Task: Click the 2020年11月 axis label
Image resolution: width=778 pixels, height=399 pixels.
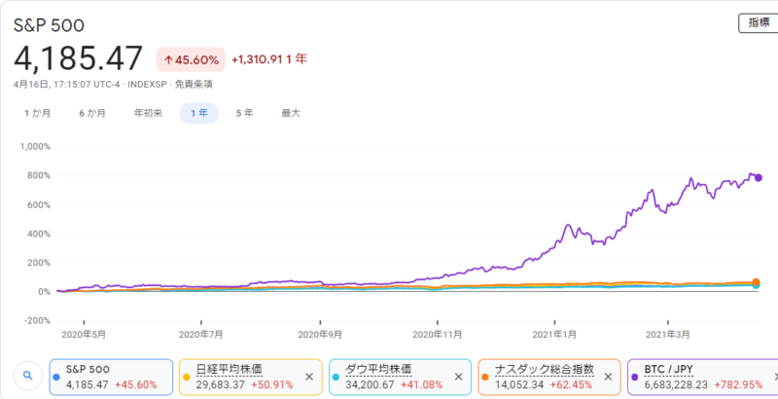Action: pos(437,335)
